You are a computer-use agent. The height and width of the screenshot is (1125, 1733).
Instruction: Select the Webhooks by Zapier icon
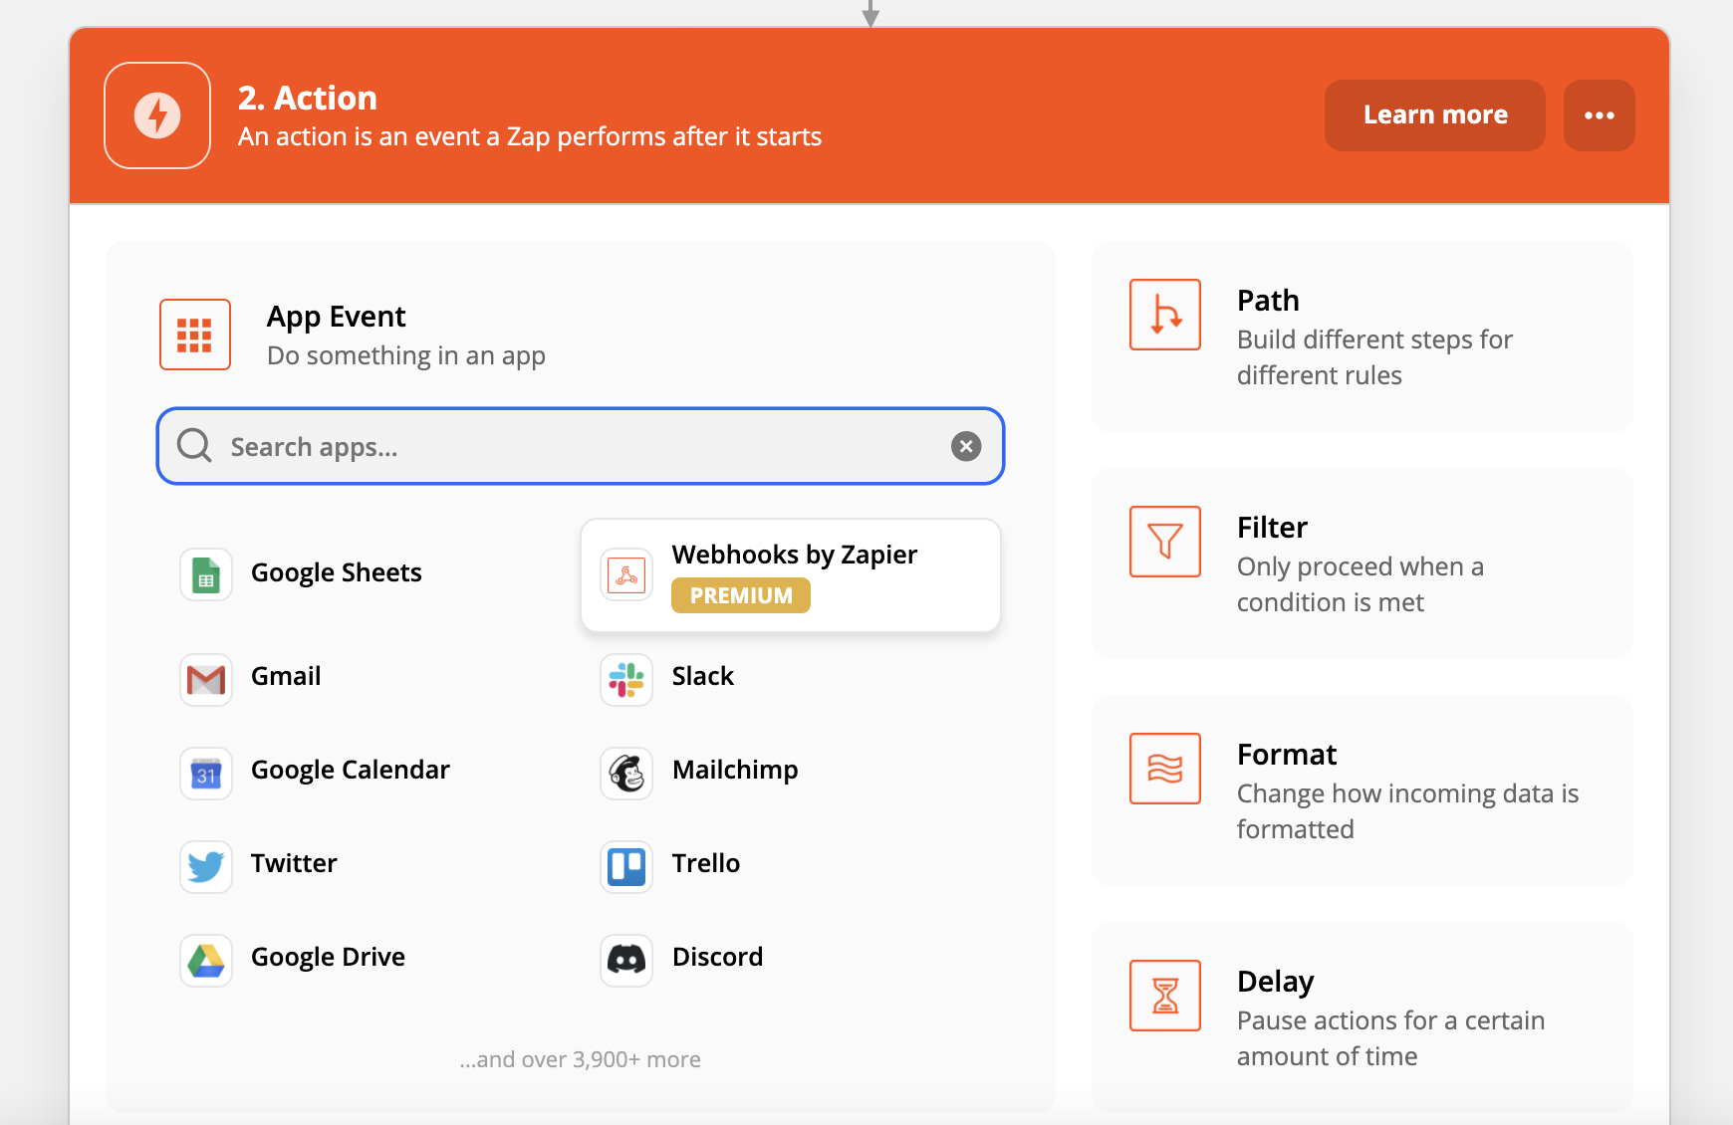point(626,574)
